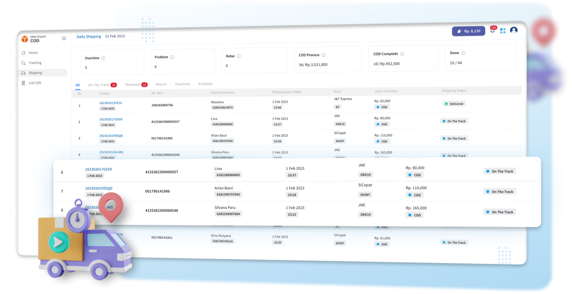The width and height of the screenshot is (572, 294).
Task: Click the hamburger menu icon in sidebar
Action: 64,39
